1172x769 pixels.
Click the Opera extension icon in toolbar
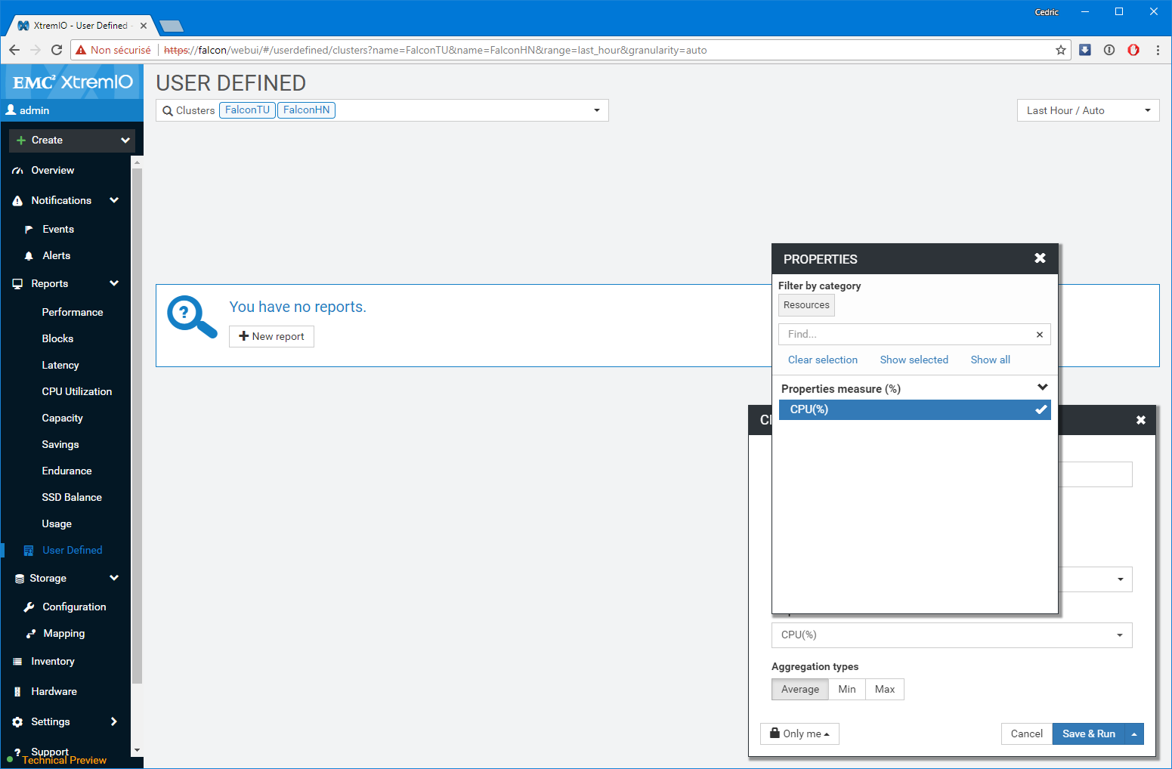(1133, 50)
